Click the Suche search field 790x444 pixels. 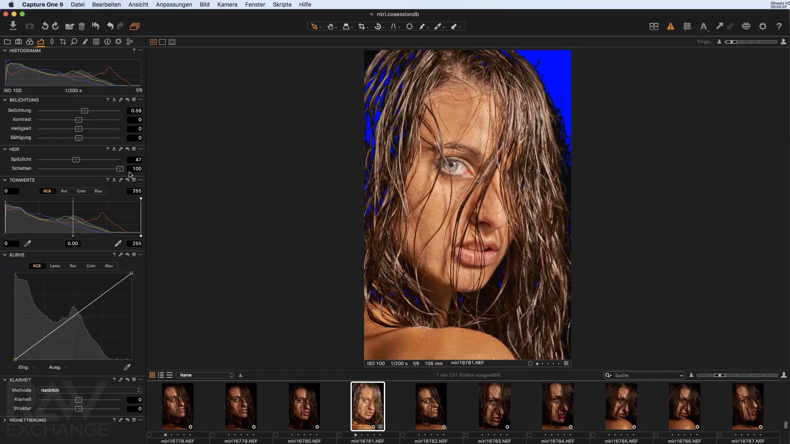(644, 375)
